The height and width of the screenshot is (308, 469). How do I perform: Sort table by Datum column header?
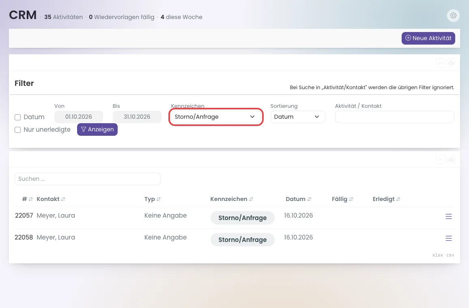tap(299, 199)
